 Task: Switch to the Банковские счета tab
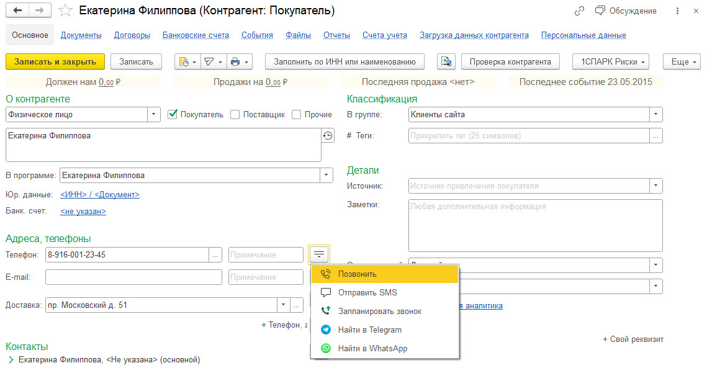[196, 35]
